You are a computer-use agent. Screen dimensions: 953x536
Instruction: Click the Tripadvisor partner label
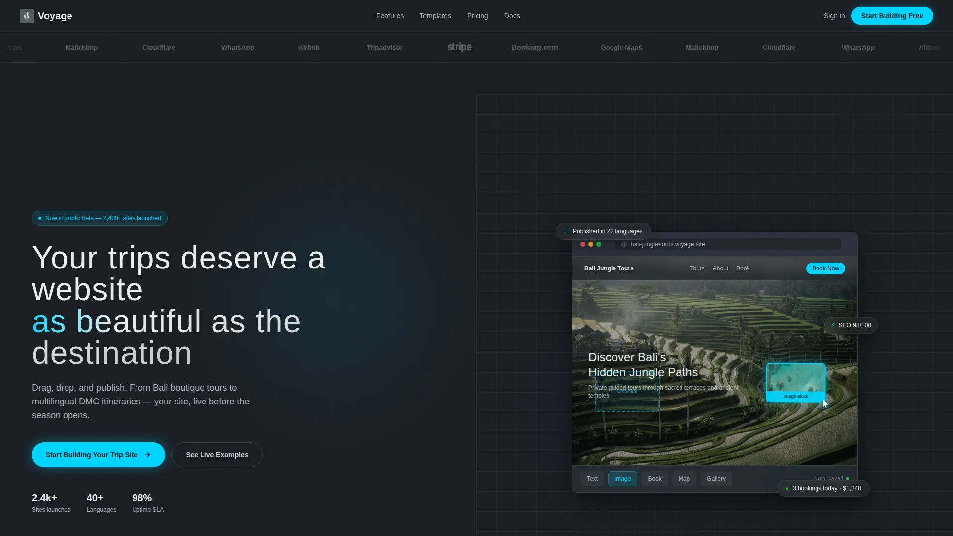[x=384, y=48]
